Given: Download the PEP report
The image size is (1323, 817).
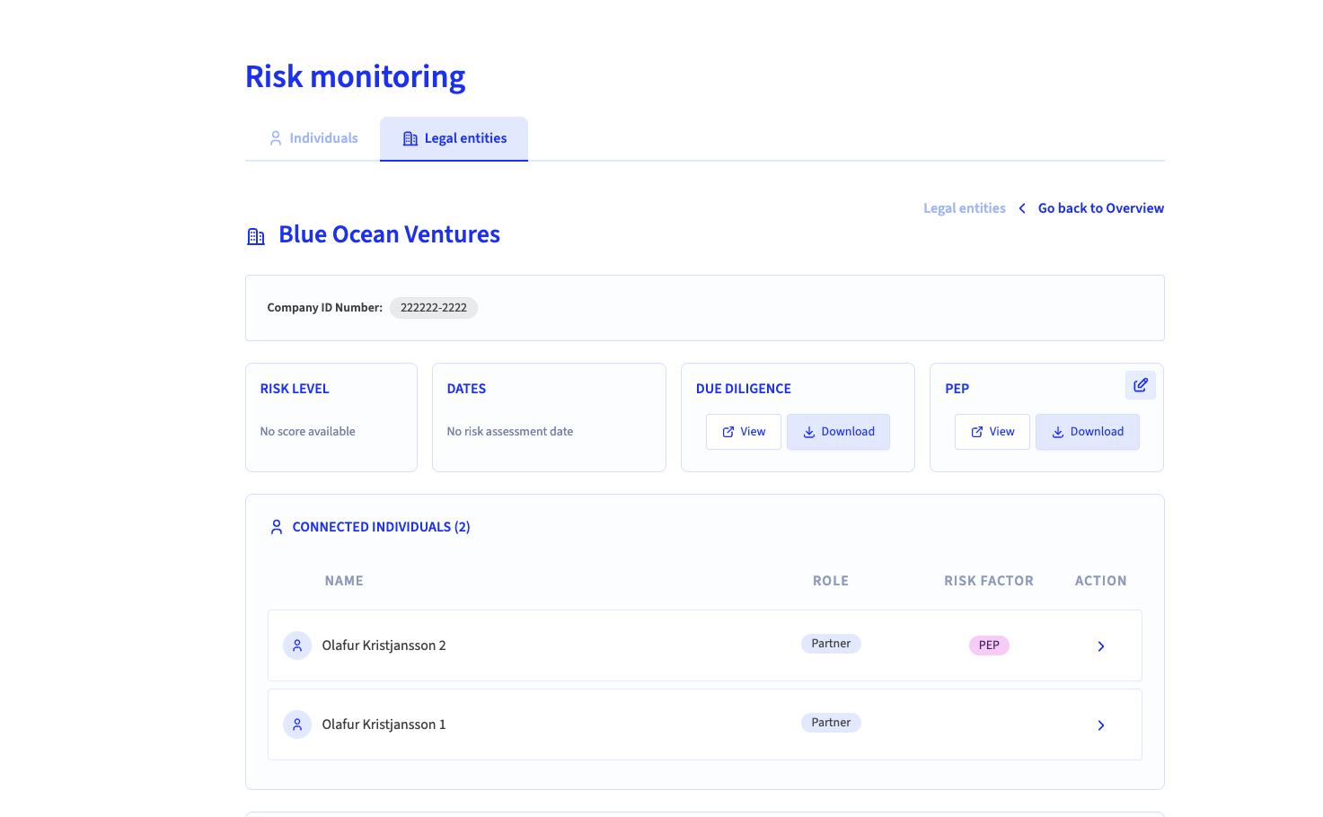Looking at the screenshot, I should (1088, 432).
